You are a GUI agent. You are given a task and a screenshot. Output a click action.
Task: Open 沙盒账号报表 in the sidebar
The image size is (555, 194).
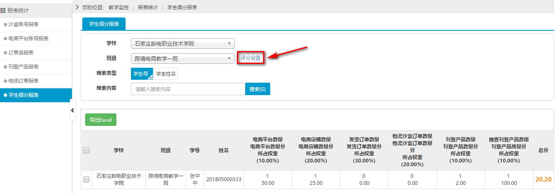(x=24, y=25)
